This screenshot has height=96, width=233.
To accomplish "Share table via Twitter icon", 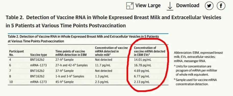I will pyautogui.click(x=209, y=6).
